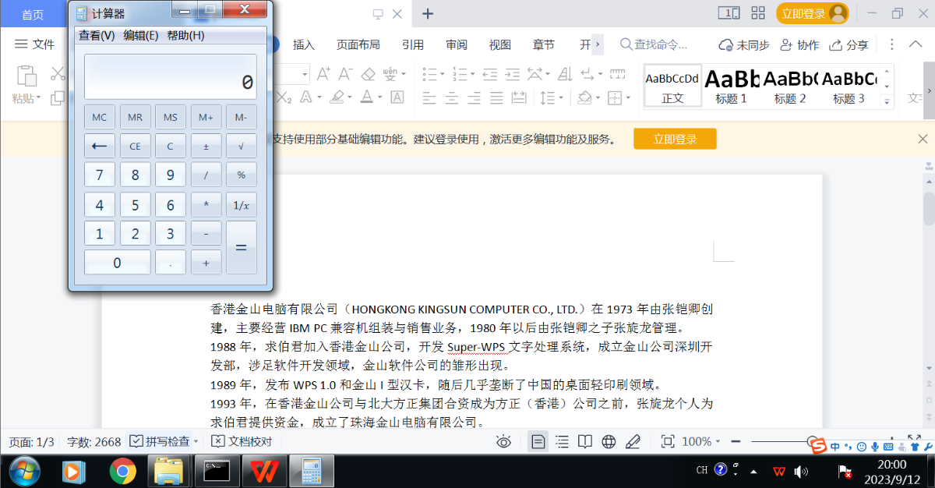Dismiss the login notification banner
Viewport: 935px width, 488px height.
(923, 139)
